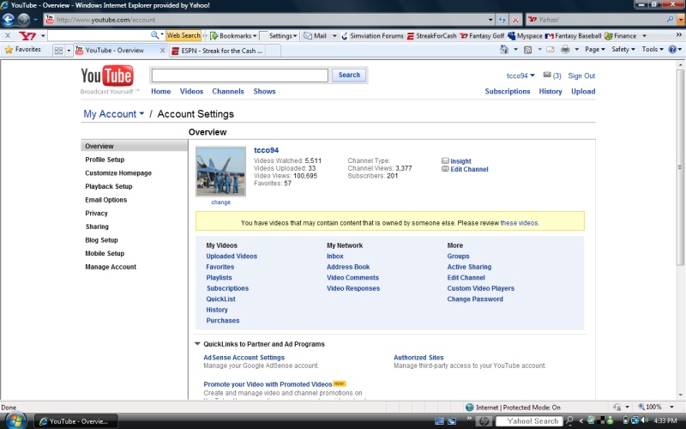This screenshot has height=429, width=686.
Task: Switch to the ESPN Streak for the Cash tab
Action: point(220,51)
